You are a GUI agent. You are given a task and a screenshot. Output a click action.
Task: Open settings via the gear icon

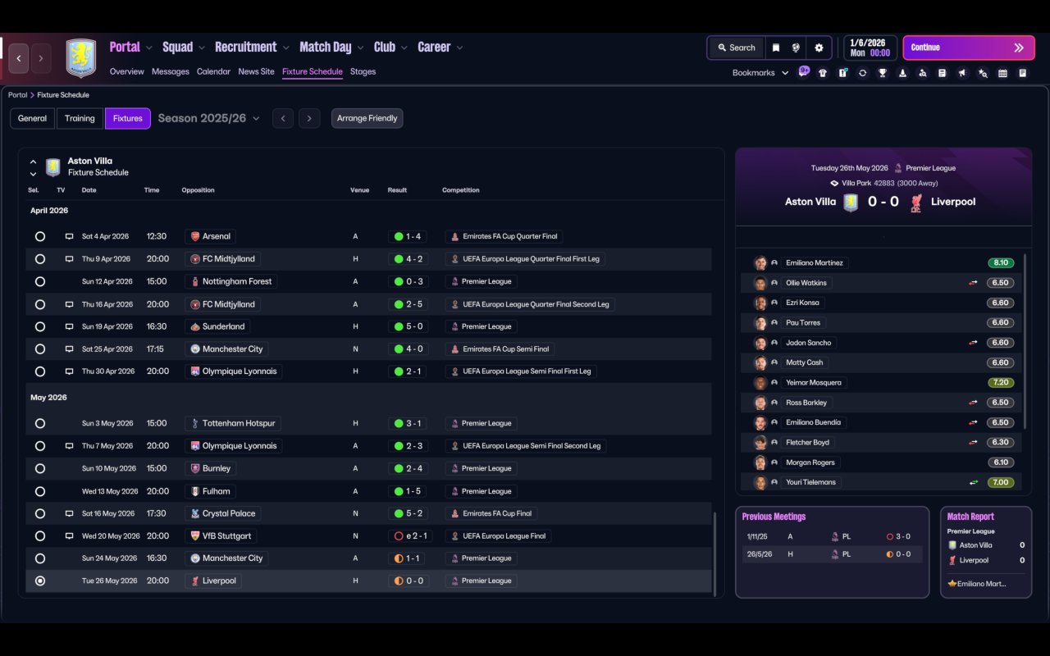pyautogui.click(x=819, y=48)
